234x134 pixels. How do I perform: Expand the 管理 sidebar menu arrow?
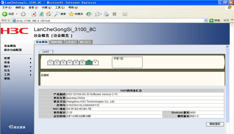pyautogui.click(x=31, y=59)
